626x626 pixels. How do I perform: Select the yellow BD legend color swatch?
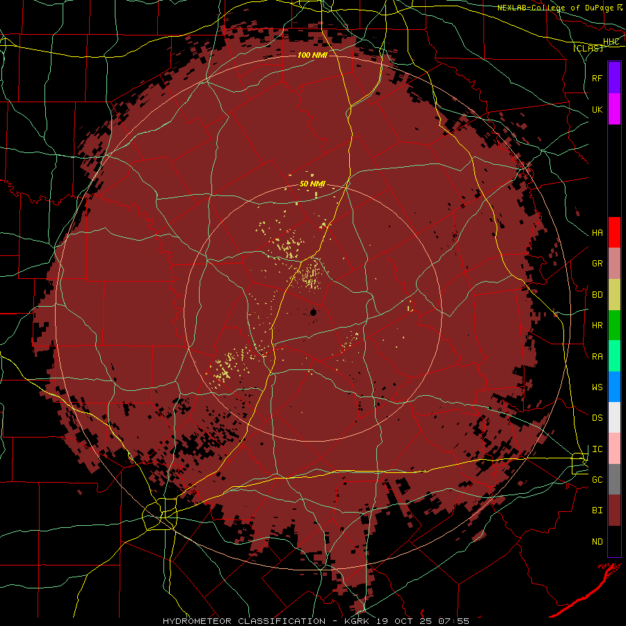click(614, 294)
